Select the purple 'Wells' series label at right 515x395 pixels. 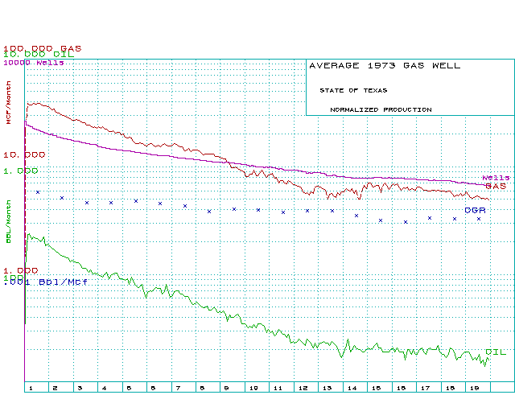coord(495,177)
